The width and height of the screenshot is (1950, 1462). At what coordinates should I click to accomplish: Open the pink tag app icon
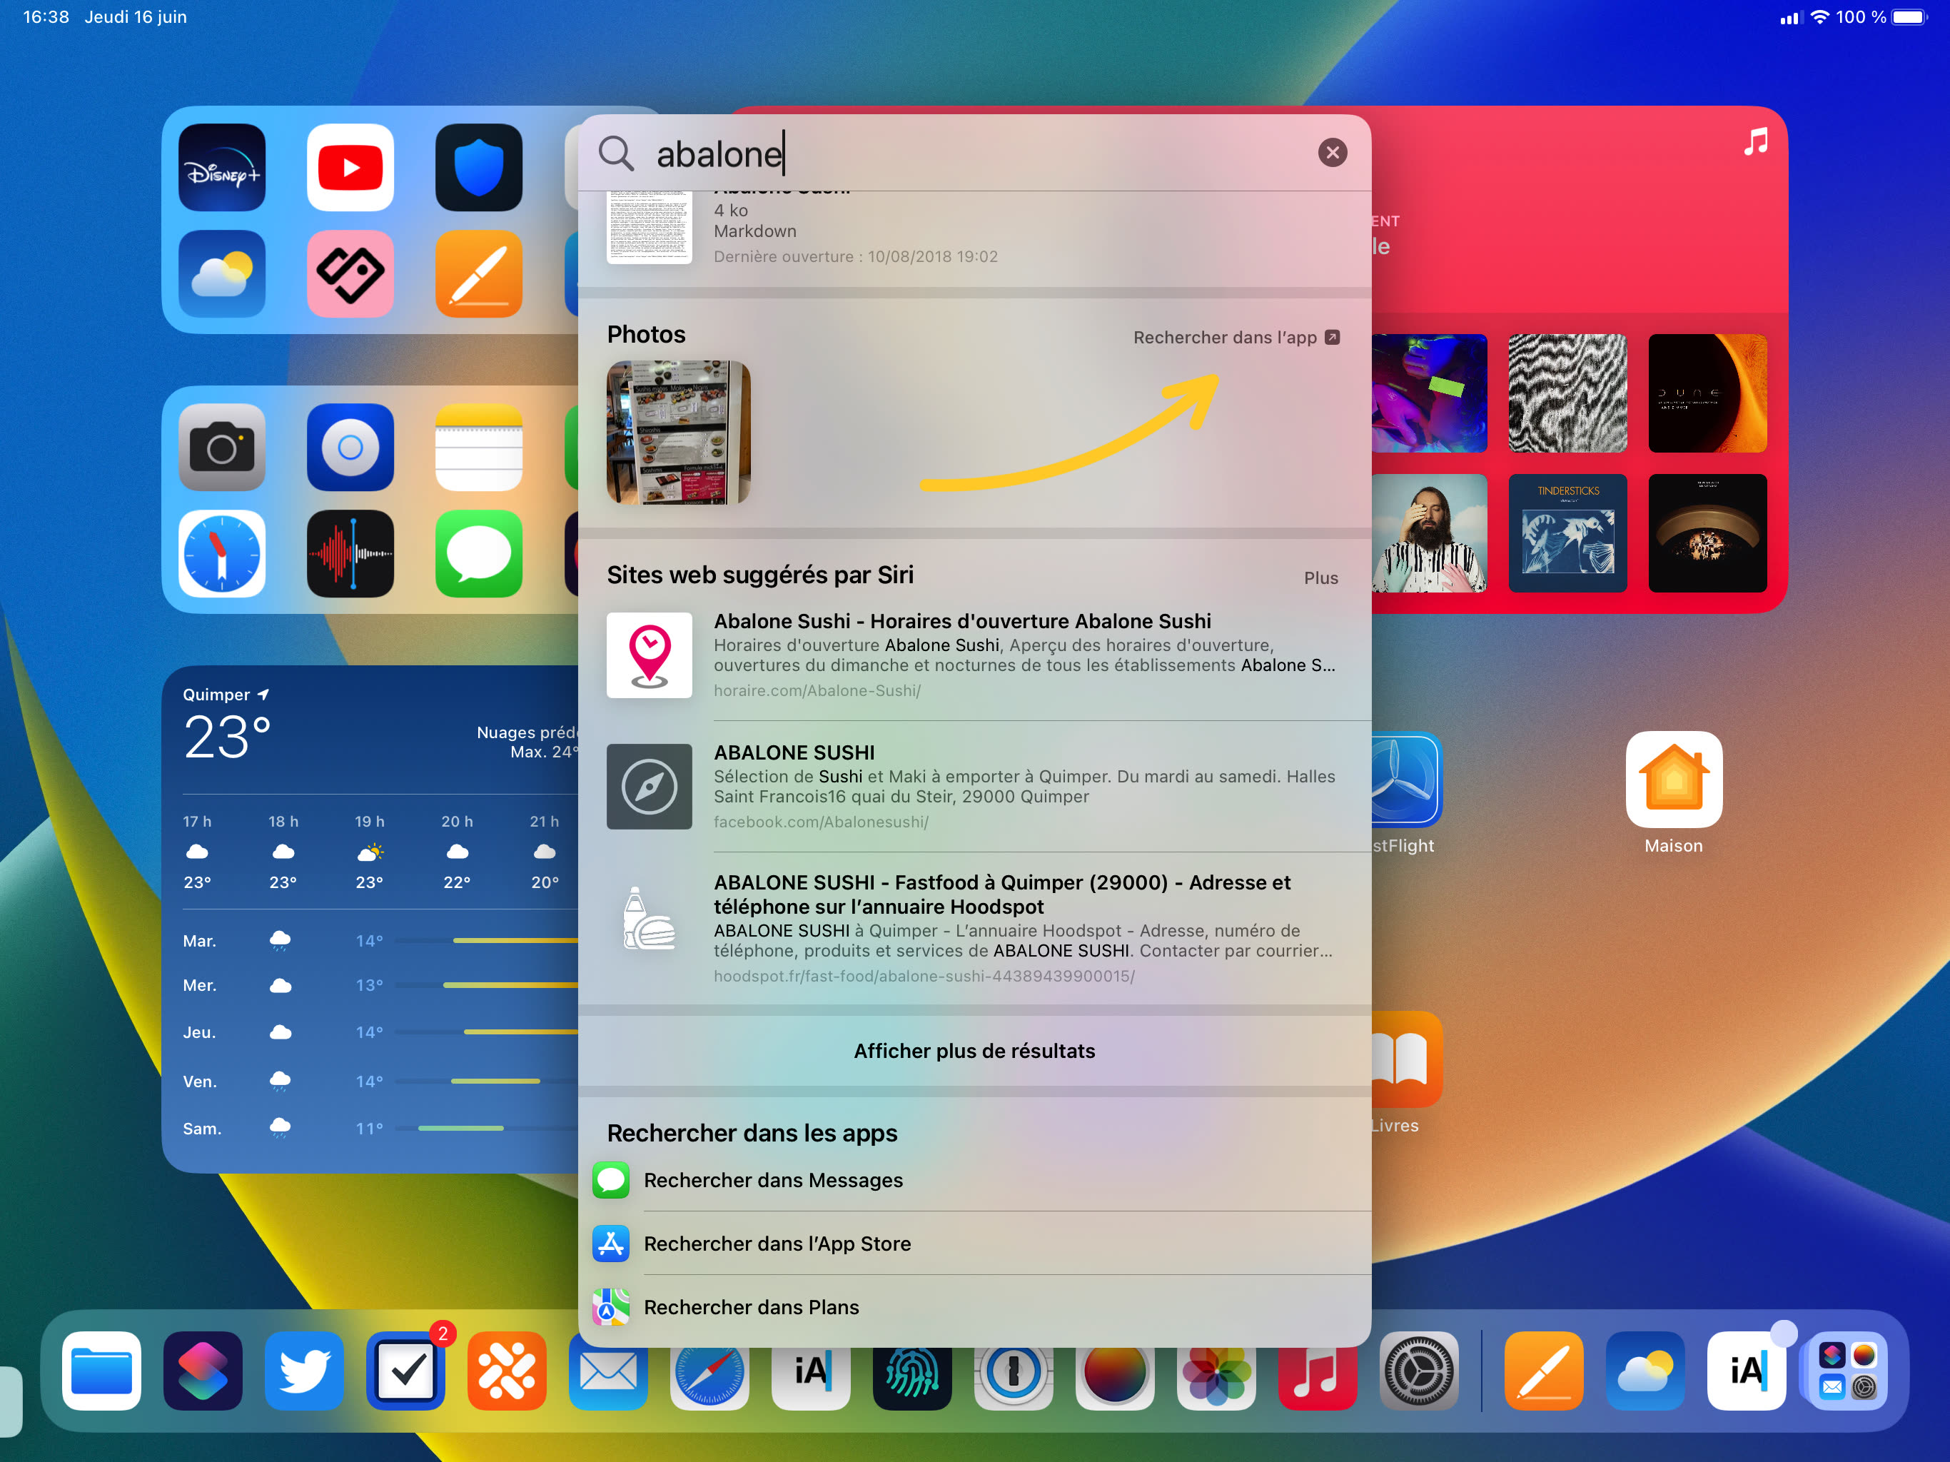350,274
